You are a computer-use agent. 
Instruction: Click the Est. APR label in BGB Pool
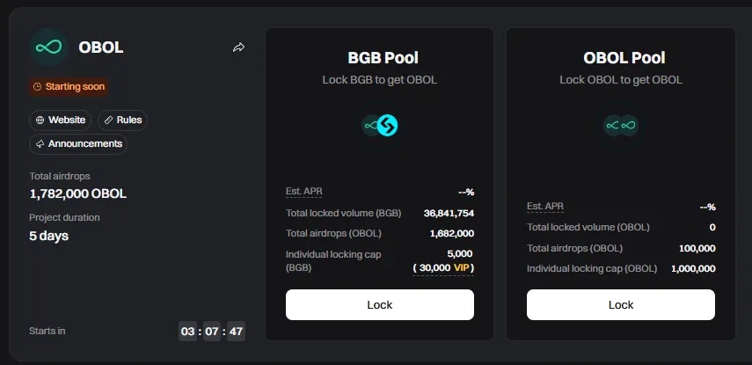[x=304, y=192]
